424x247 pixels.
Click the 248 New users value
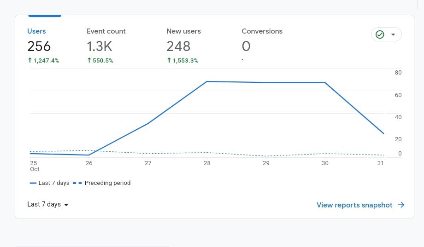click(x=178, y=46)
